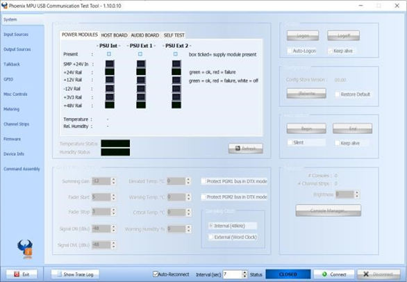The height and width of the screenshot is (282, 407).
Task: Enable Protect PGM2 bus in DTX mode
Action: pos(203,197)
